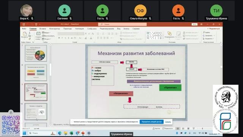Switch to Slide Sorter view icon
This screenshot has height=137, width=243.
click(x=183, y=129)
